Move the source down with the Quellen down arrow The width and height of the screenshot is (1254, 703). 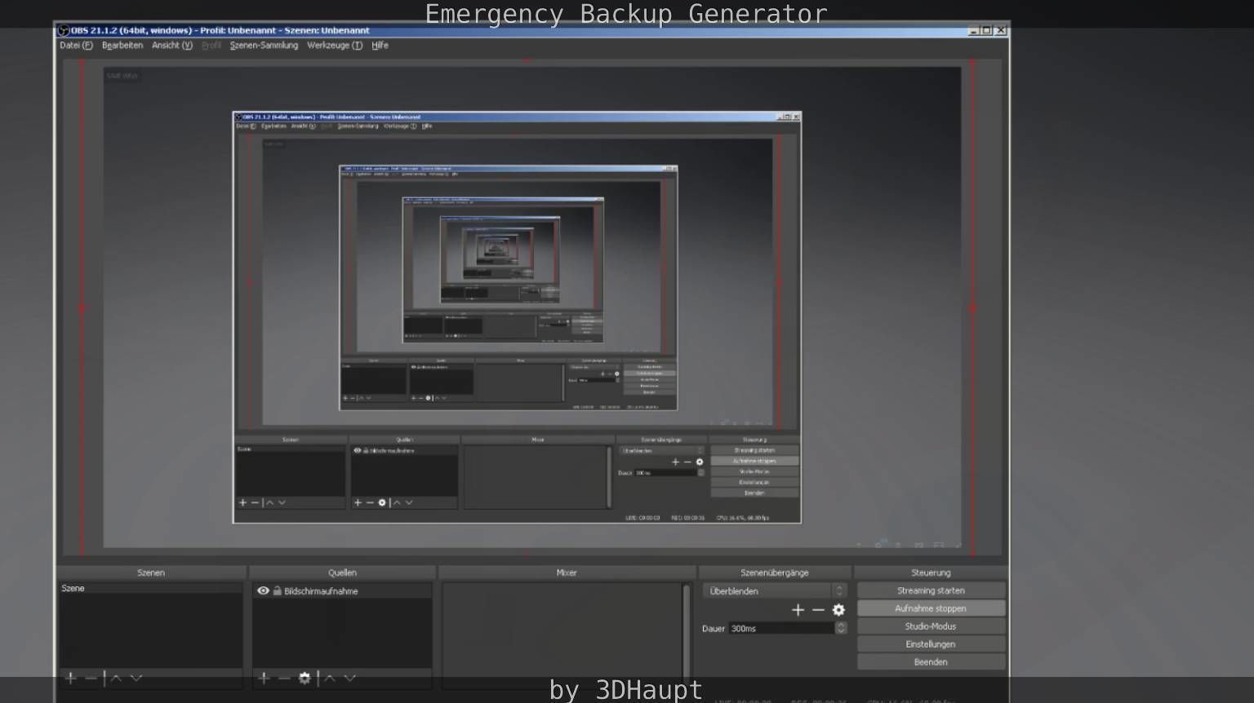349,678
